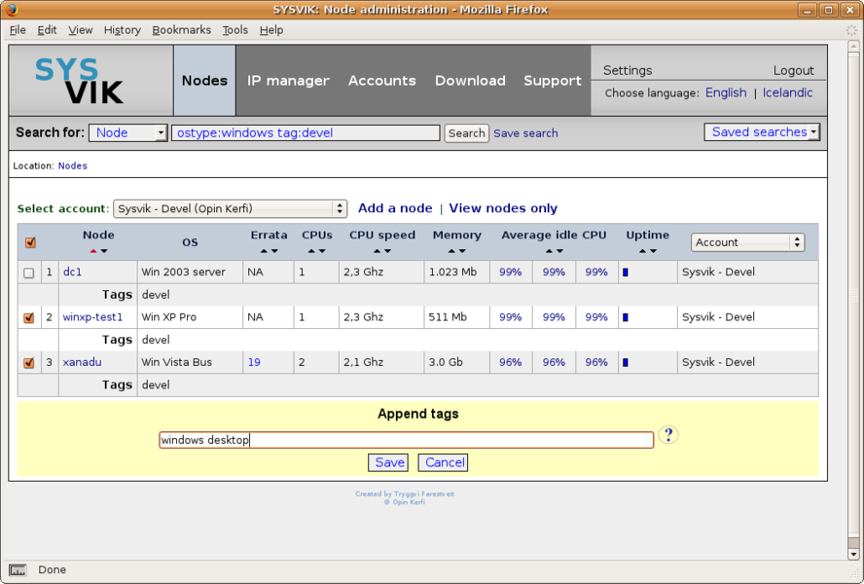
Task: Open the Saved searches dropdown
Action: click(x=762, y=131)
